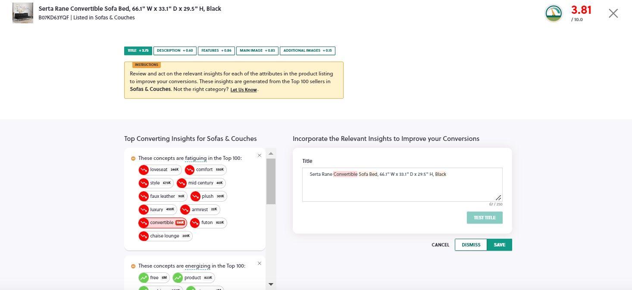Dismiss the fatiguing concepts card with its X
The width and height of the screenshot is (632, 290).
[x=259, y=155]
